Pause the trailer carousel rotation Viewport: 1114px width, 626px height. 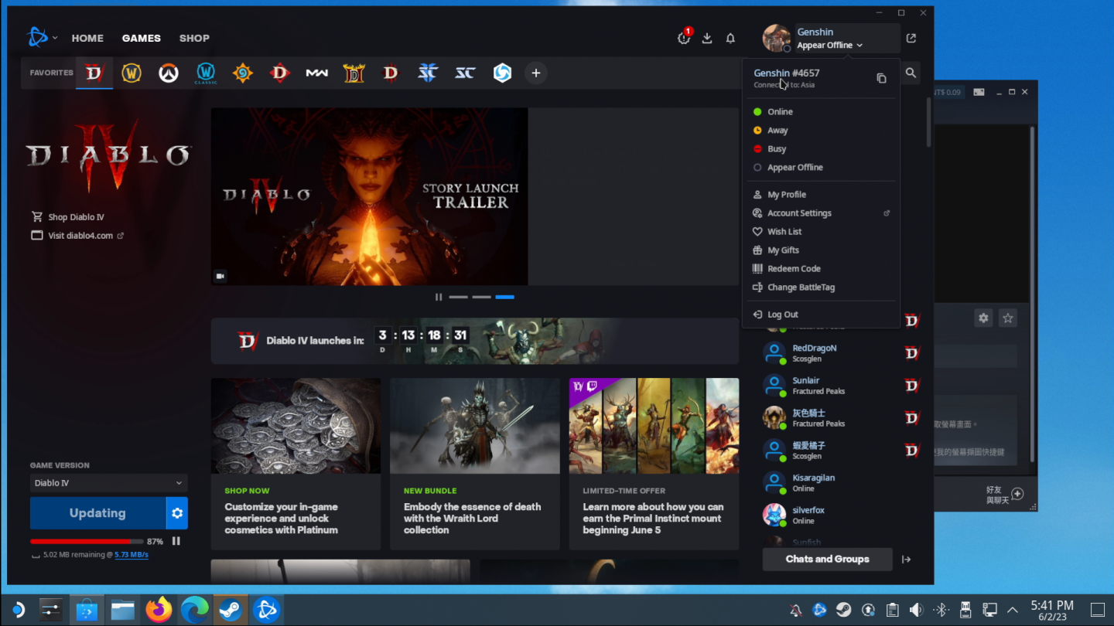pos(439,297)
